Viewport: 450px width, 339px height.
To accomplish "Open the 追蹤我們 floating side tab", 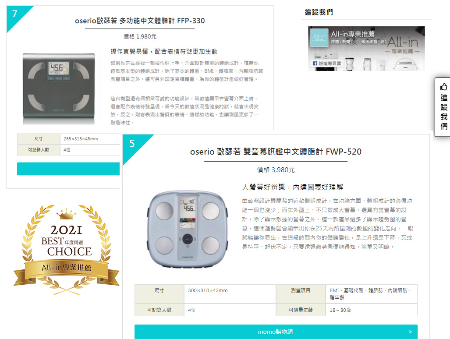I will [x=443, y=107].
